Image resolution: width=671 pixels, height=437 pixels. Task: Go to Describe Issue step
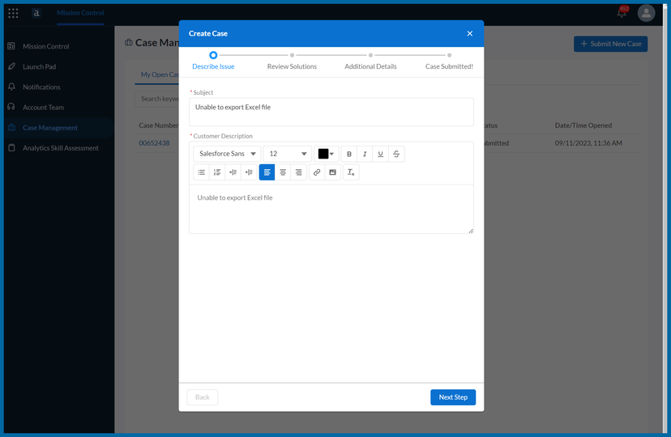tap(213, 66)
